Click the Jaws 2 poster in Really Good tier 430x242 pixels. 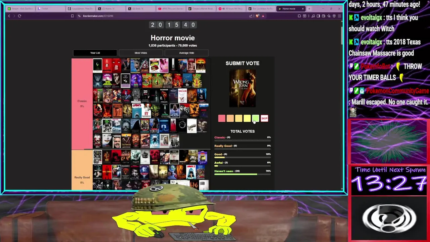point(191,171)
